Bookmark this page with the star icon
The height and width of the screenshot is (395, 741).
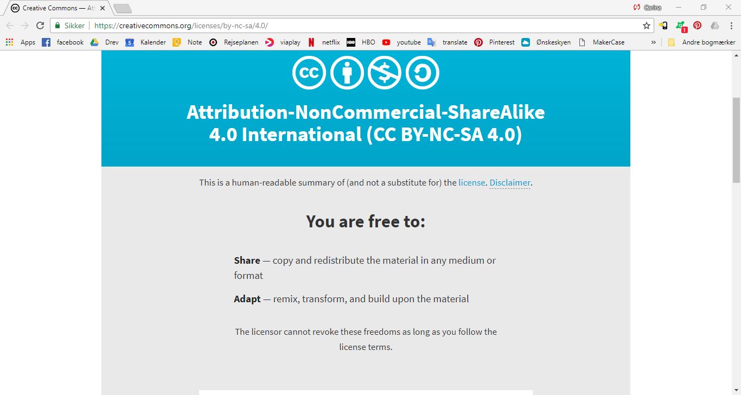point(647,26)
